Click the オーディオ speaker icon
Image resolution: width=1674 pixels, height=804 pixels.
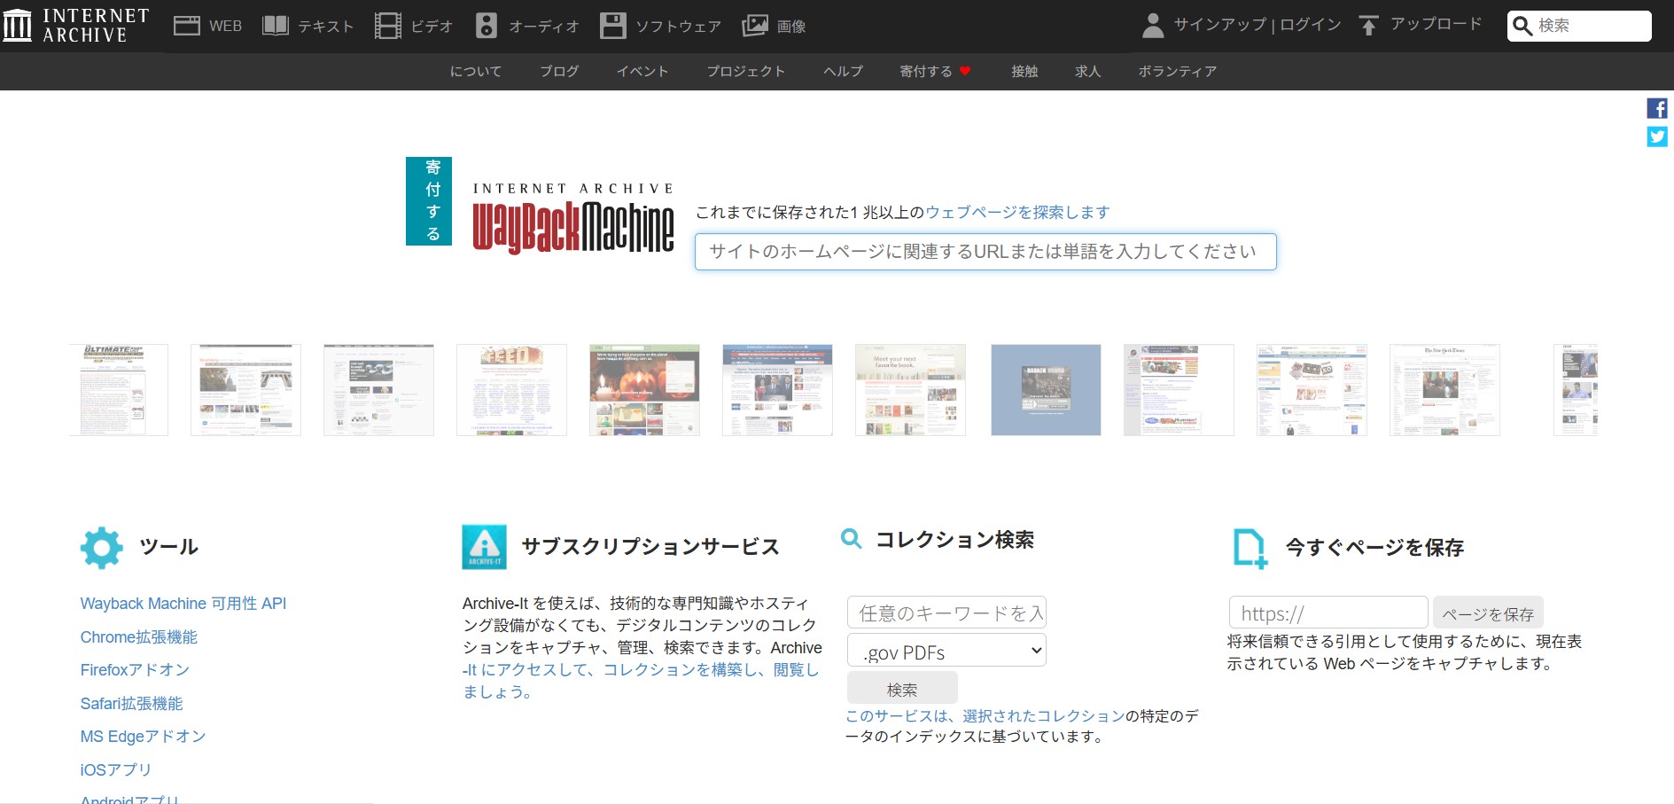pos(486,25)
